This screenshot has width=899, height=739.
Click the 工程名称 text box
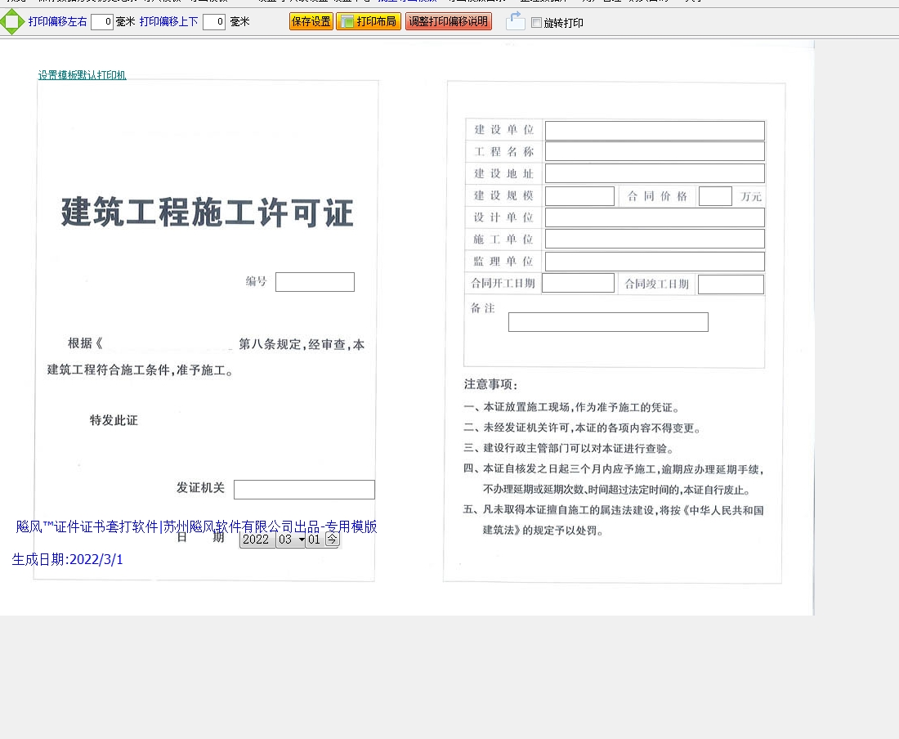(655, 151)
